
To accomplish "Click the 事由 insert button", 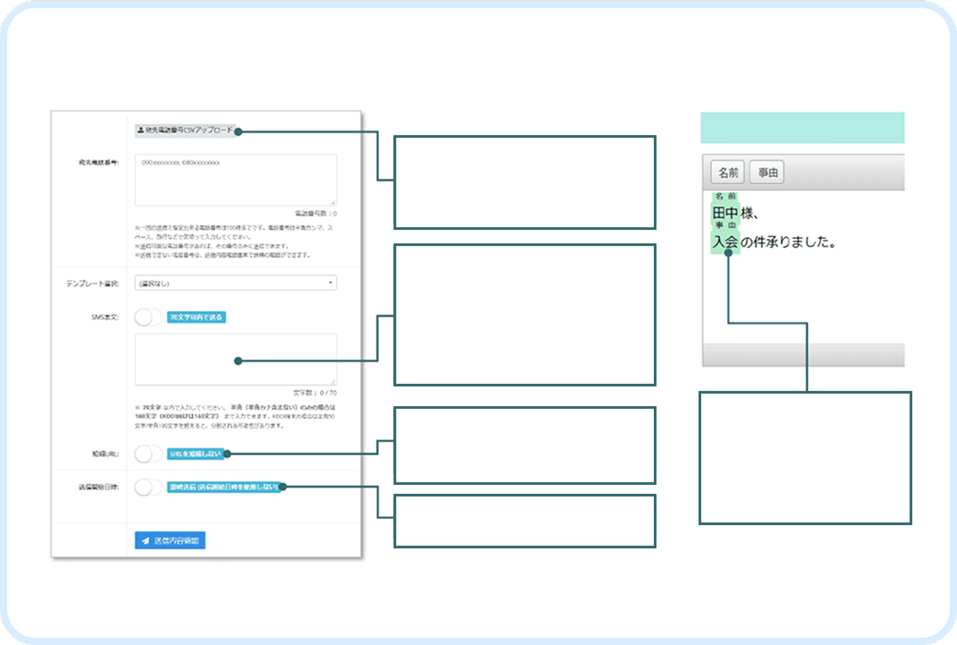I will [767, 172].
